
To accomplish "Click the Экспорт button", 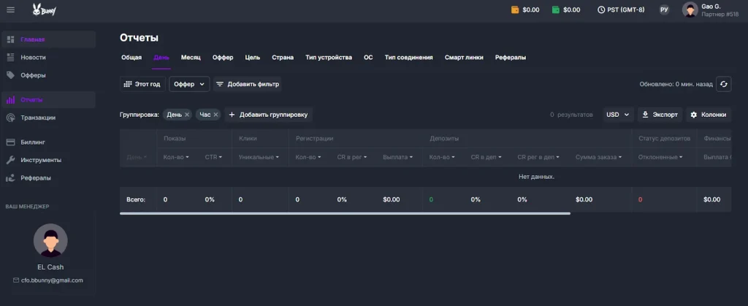I will pos(660,115).
